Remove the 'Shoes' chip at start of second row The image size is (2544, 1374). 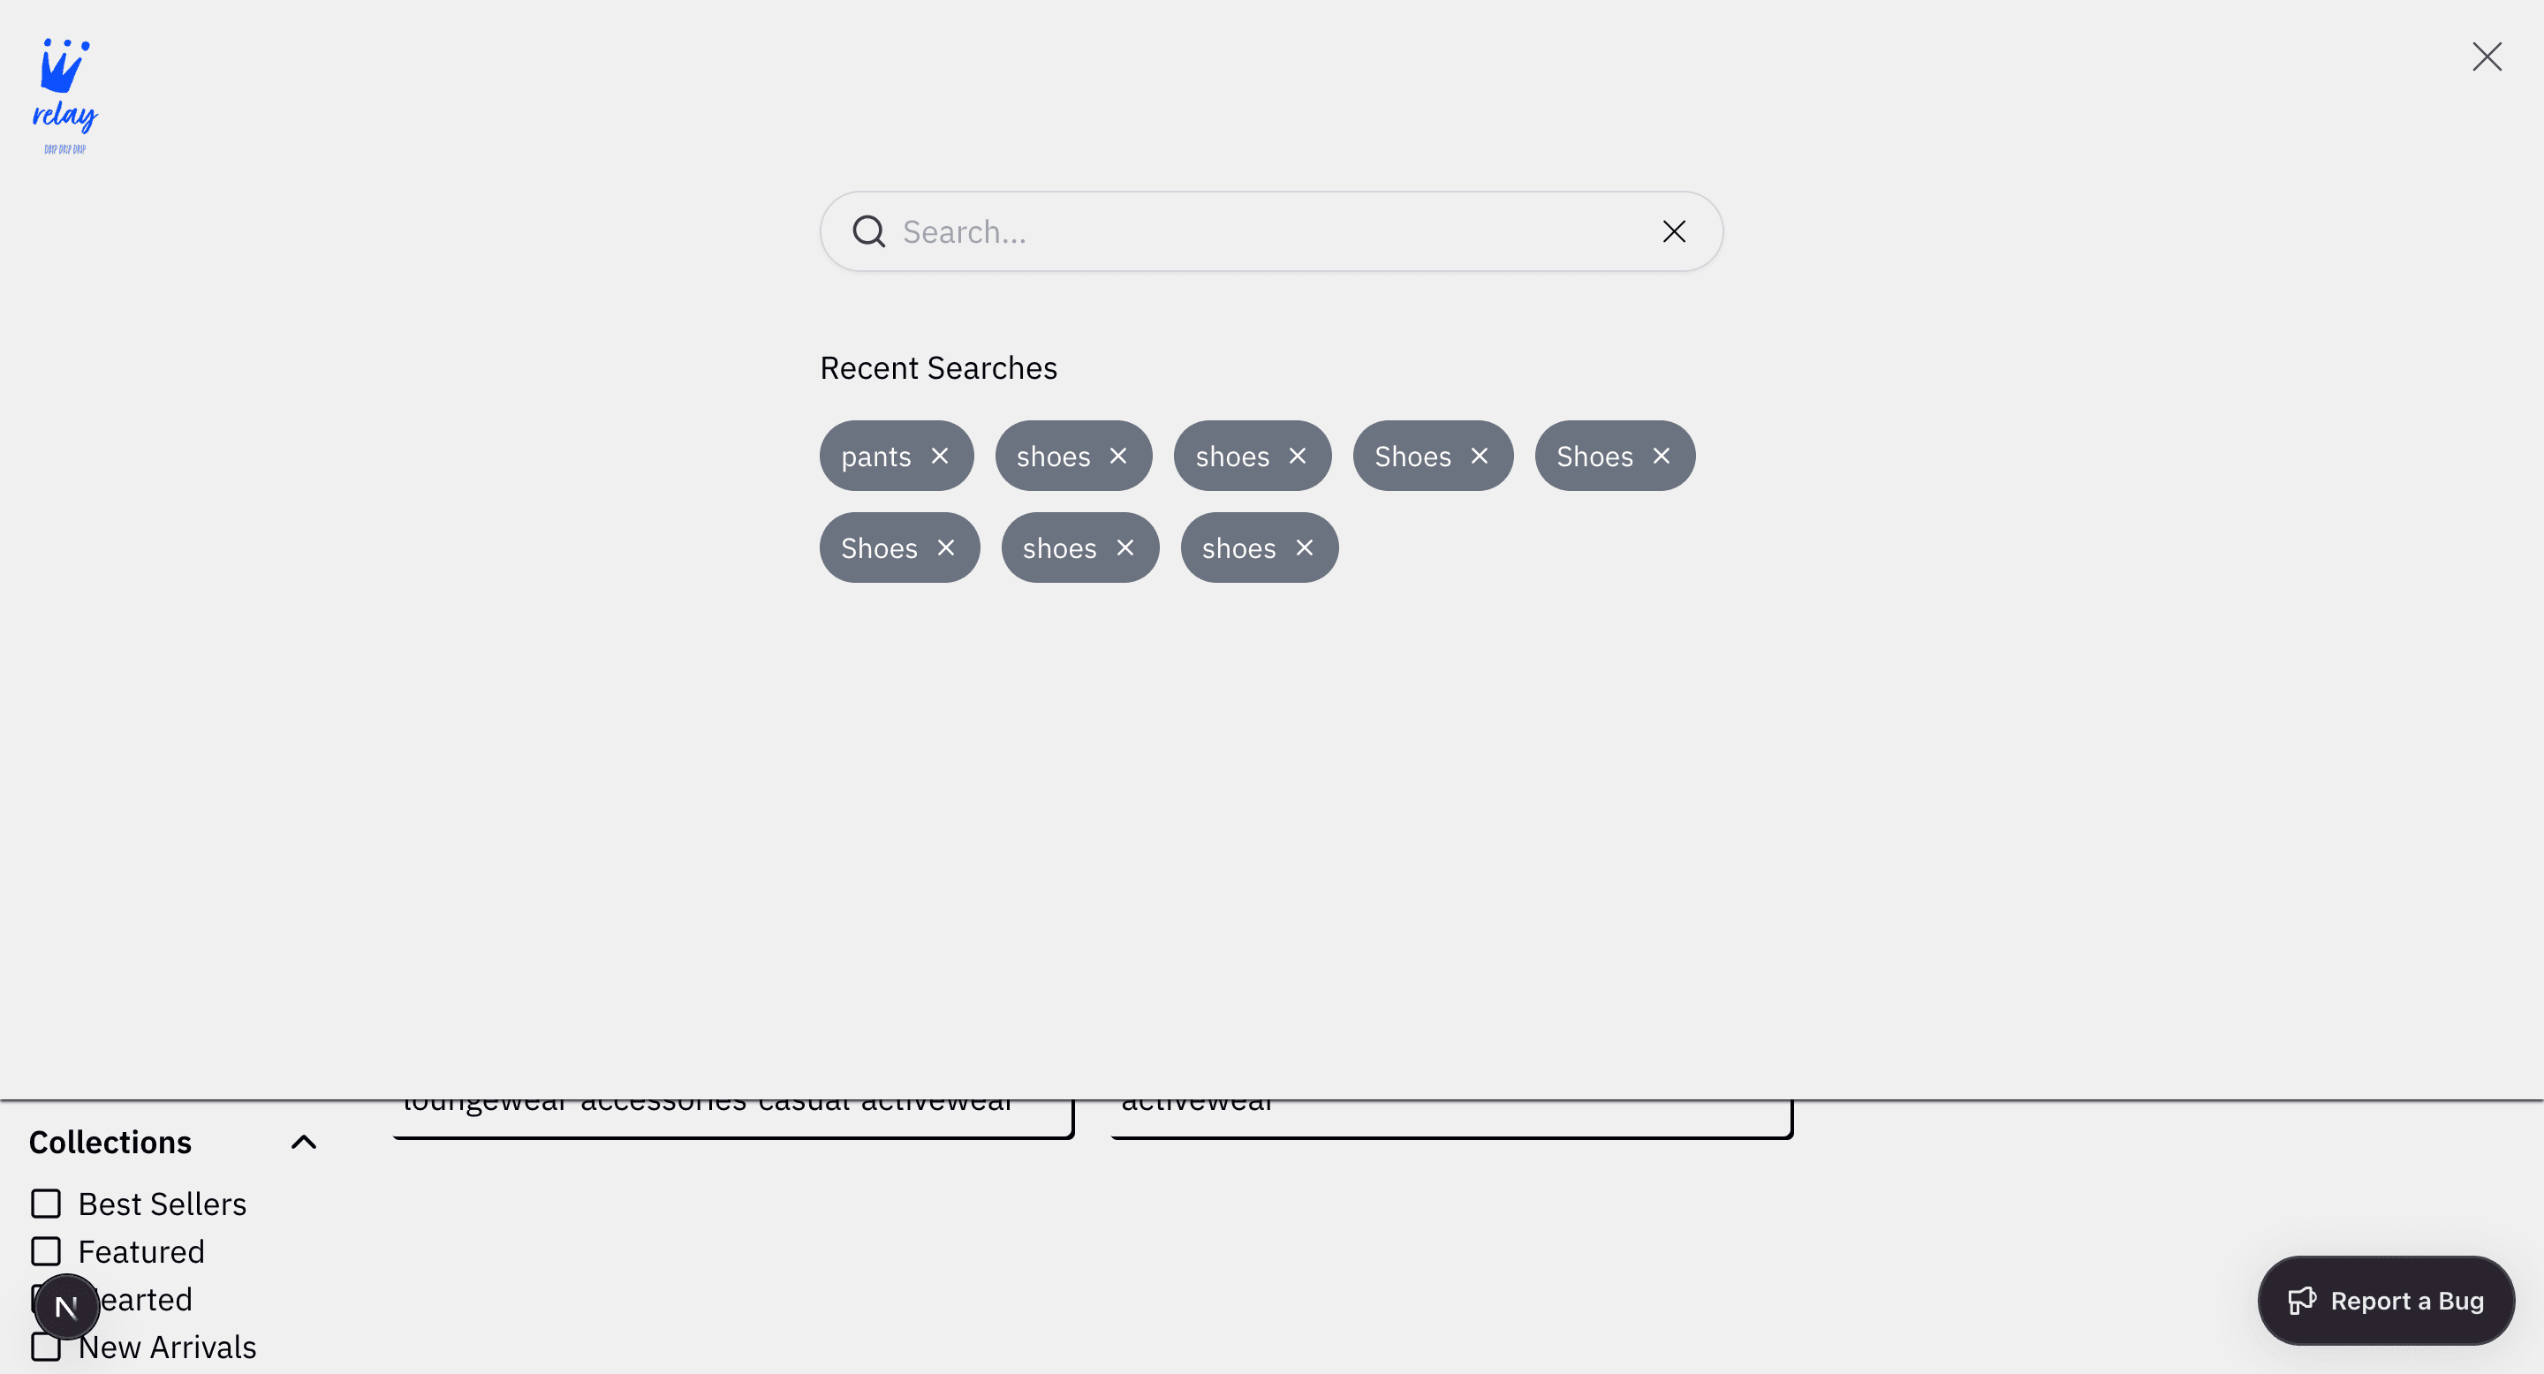coord(945,547)
